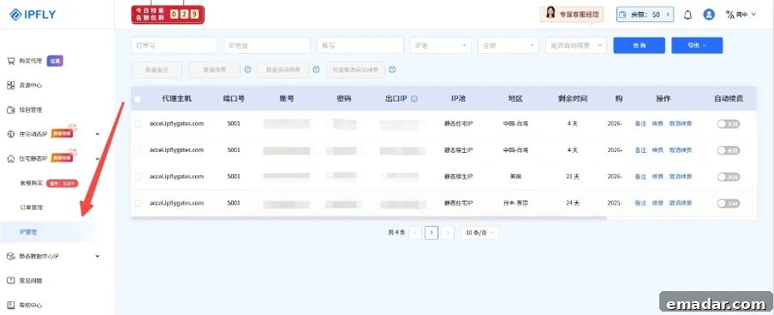Click the 专属客服经理 button
This screenshot has width=774, height=315.
click(572, 15)
